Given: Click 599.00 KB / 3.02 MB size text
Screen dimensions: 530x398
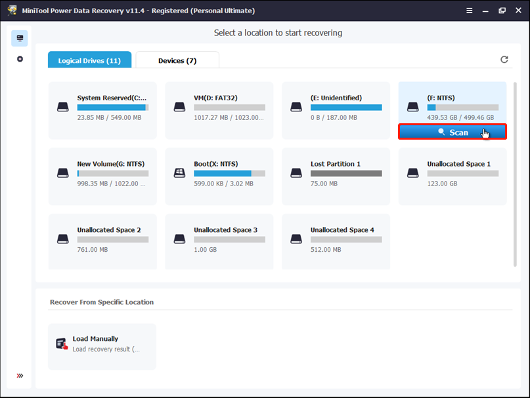Looking at the screenshot, I should [x=223, y=184].
